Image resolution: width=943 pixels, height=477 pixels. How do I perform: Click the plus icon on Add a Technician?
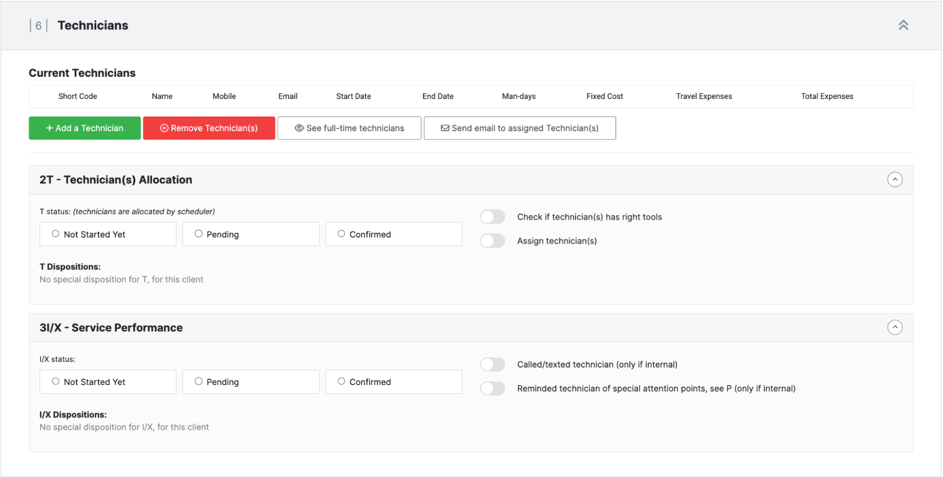49,128
